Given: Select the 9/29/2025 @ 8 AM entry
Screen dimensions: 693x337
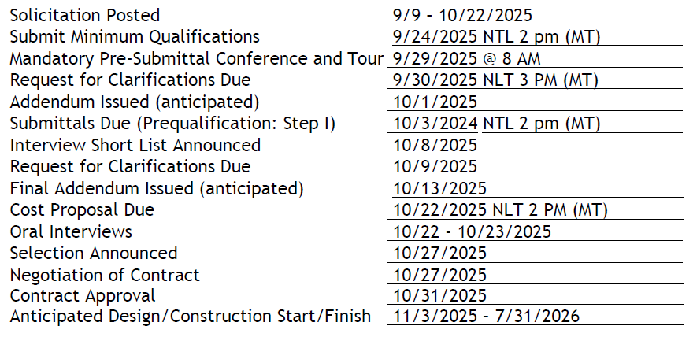Looking at the screenshot, I should click(466, 59).
